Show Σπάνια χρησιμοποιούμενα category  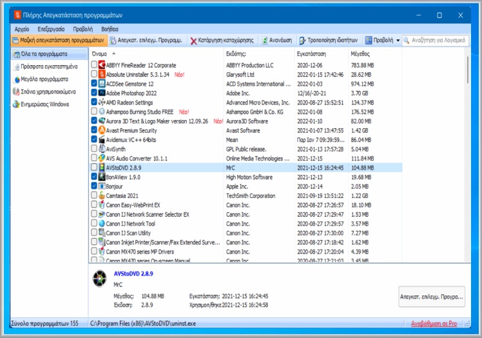[44, 92]
